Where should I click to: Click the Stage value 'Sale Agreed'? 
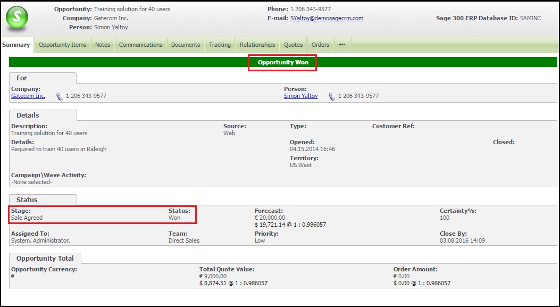[x=27, y=218]
